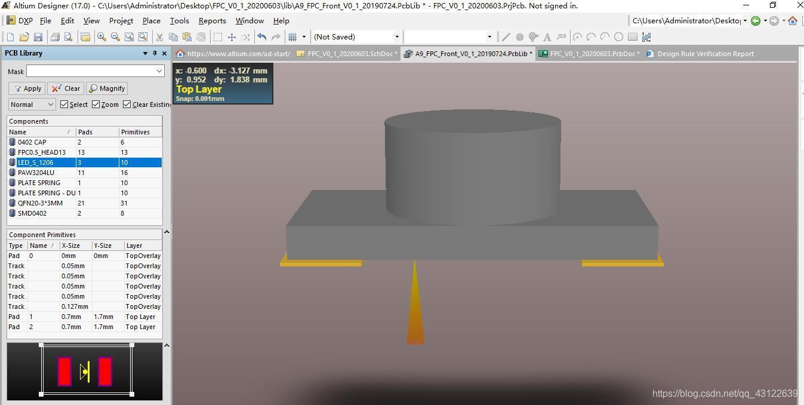This screenshot has width=804, height=405.
Task: Click the Paste clipboard icon
Action: tap(187, 37)
